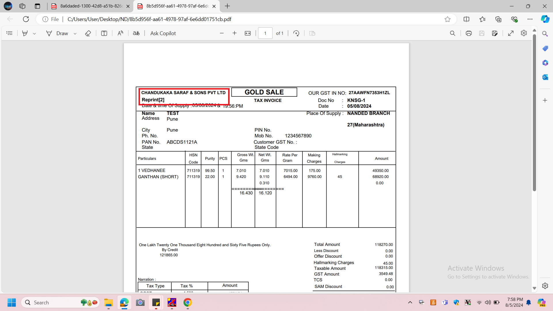Click the taskbar Search box
This screenshot has width=553, height=311.
pyautogui.click(x=60, y=303)
